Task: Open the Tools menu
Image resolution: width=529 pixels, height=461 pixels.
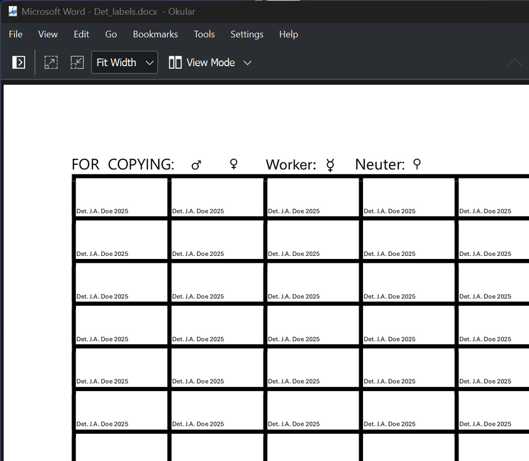Action: 204,35
